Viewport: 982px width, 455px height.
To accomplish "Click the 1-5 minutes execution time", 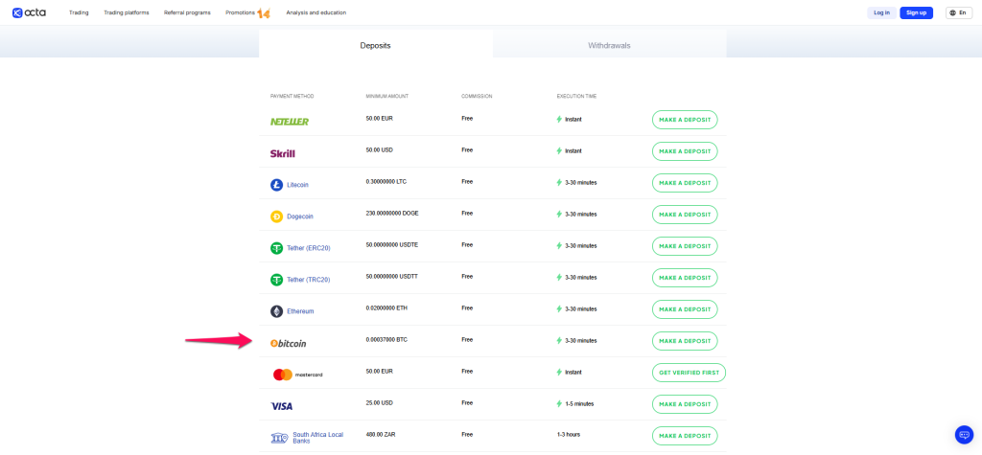I will coord(579,403).
